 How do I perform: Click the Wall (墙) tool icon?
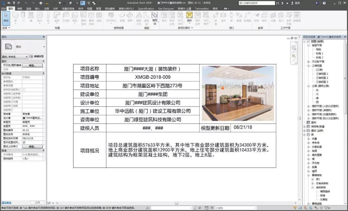15,15
